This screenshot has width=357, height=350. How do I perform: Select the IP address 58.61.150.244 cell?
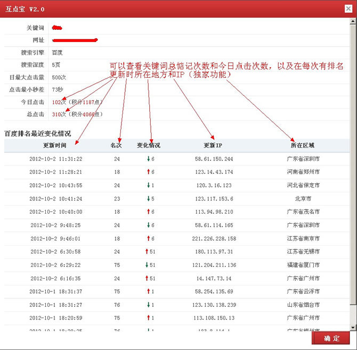[214, 159]
